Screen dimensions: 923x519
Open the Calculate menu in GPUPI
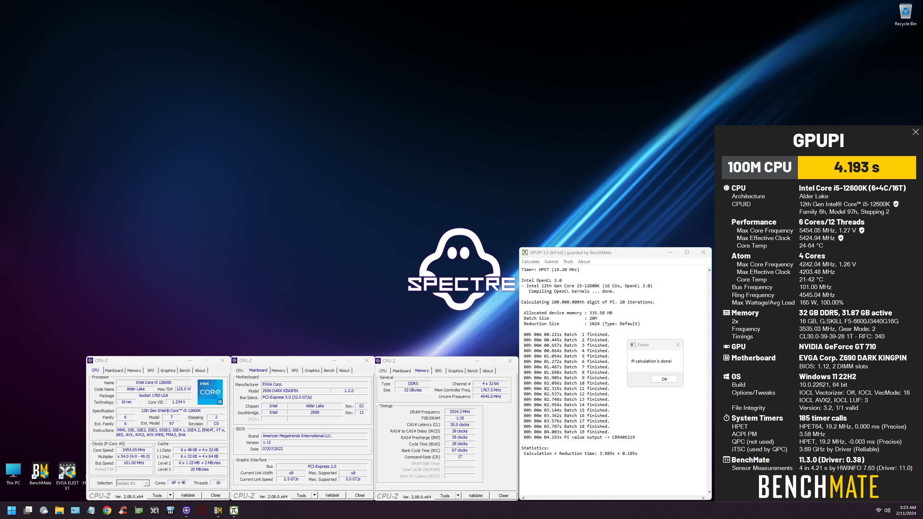(x=530, y=262)
